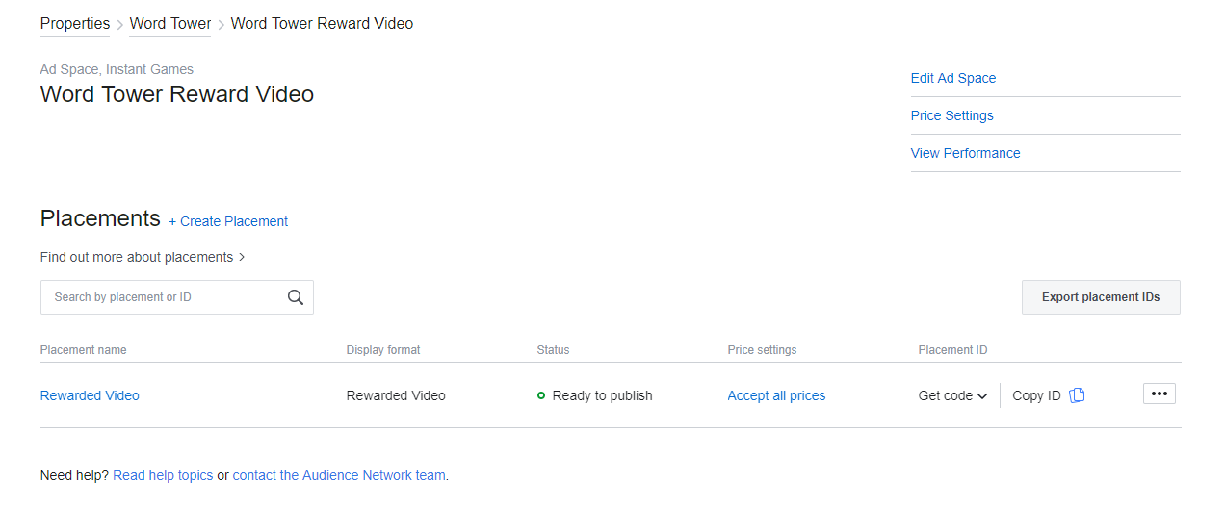
Task: Click chevron after Word Tower breadcrumb
Action: [221, 25]
